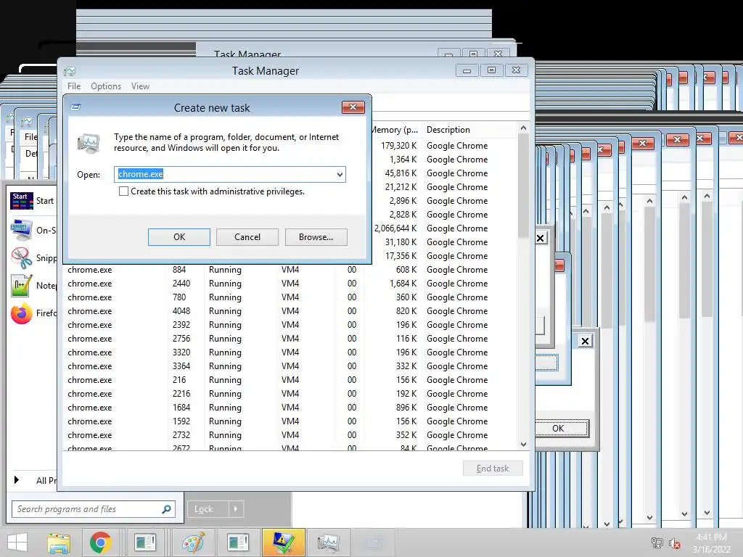Switch to Task Manager via taskbar icon
The image size is (743, 557).
click(x=328, y=542)
